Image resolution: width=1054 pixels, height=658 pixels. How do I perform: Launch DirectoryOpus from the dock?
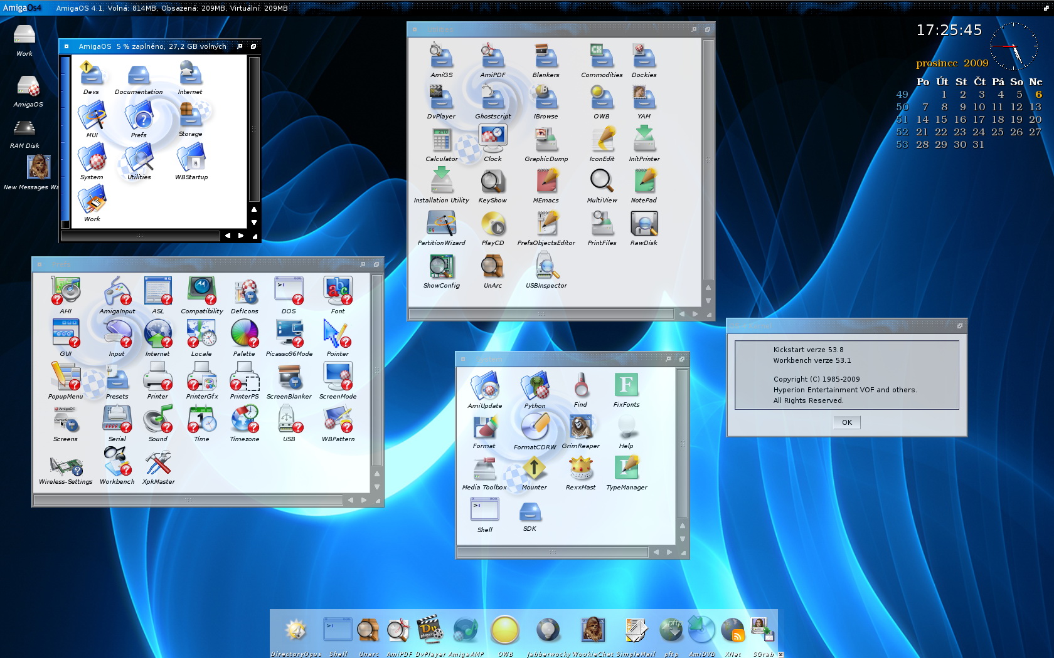(x=295, y=630)
